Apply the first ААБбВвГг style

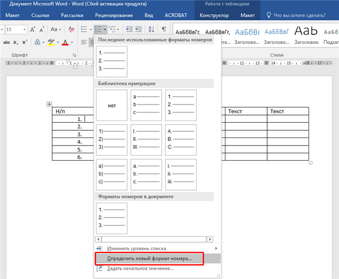click(x=188, y=32)
